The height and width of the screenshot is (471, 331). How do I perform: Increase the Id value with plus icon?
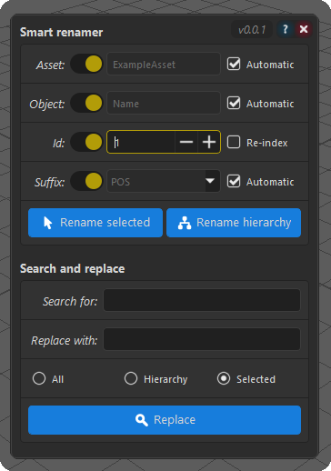coord(209,142)
